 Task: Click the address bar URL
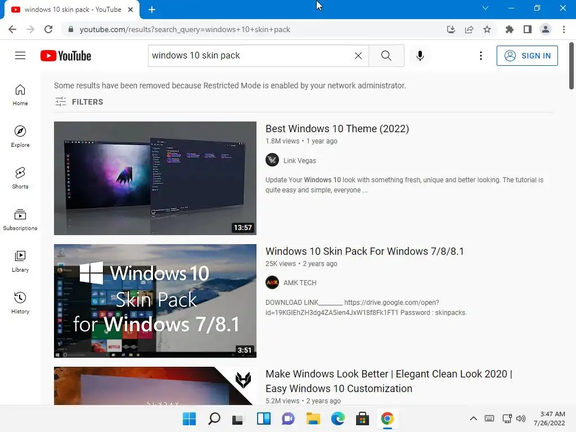(184, 29)
